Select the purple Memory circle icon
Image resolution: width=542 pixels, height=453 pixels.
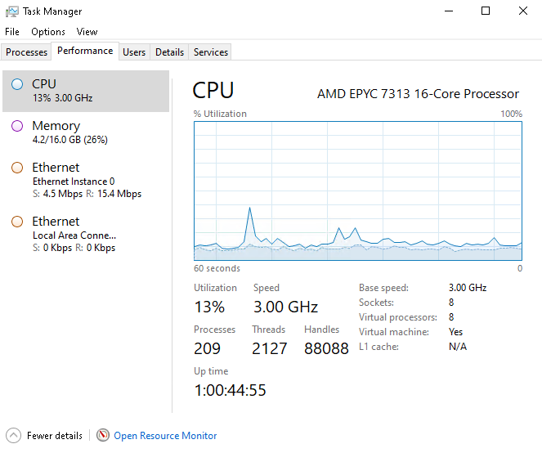[x=17, y=126]
